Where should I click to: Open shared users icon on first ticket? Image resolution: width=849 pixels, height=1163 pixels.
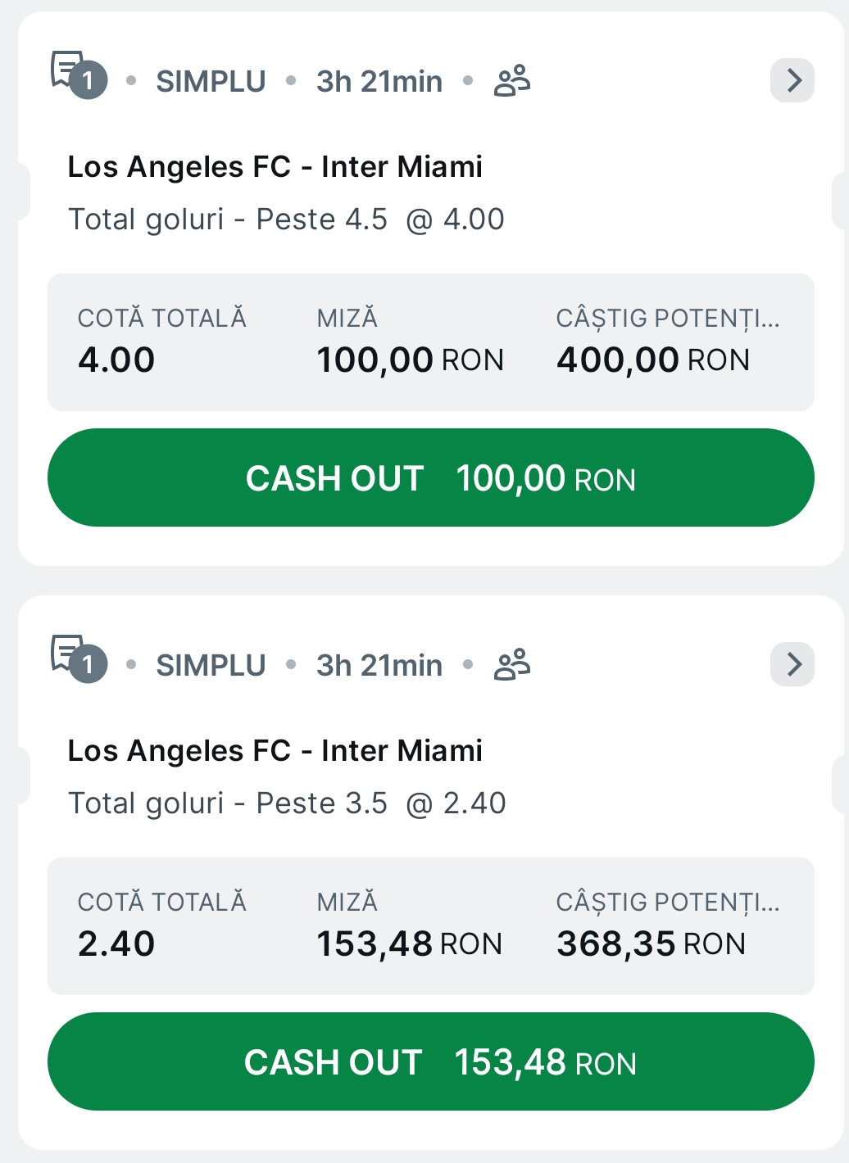click(512, 81)
